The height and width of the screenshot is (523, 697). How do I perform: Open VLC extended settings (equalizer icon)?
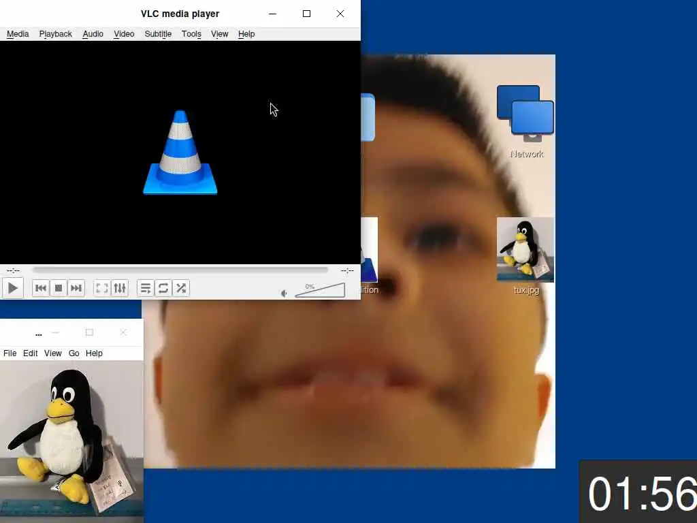tap(120, 288)
